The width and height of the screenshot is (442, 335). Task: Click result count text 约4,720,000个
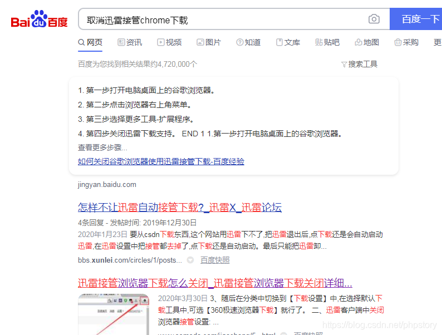click(x=174, y=64)
